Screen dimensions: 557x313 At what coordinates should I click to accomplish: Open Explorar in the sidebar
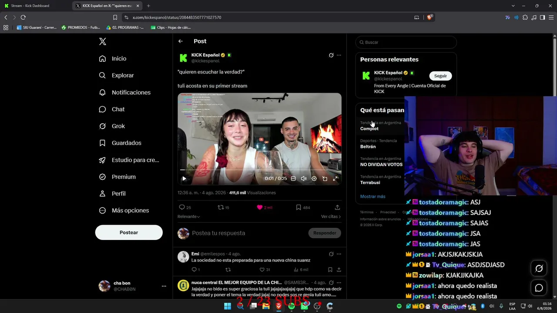pyautogui.click(x=116, y=75)
